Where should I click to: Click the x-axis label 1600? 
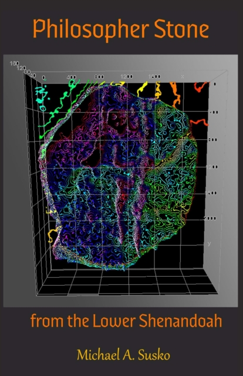point(154,76)
